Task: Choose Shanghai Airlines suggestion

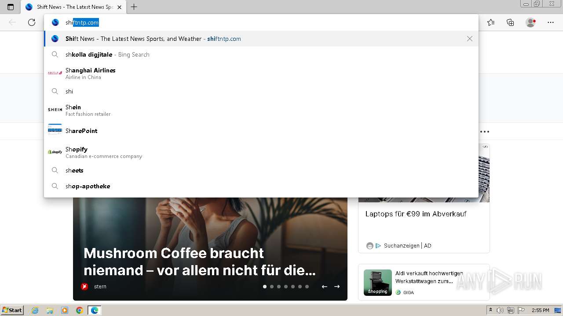Action: tap(261, 73)
